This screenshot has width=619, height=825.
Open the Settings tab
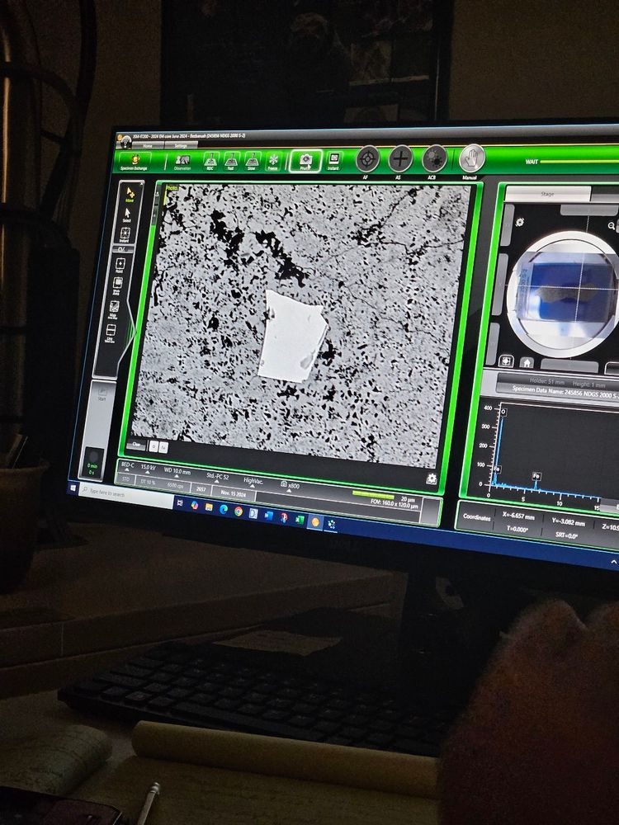click(x=181, y=146)
